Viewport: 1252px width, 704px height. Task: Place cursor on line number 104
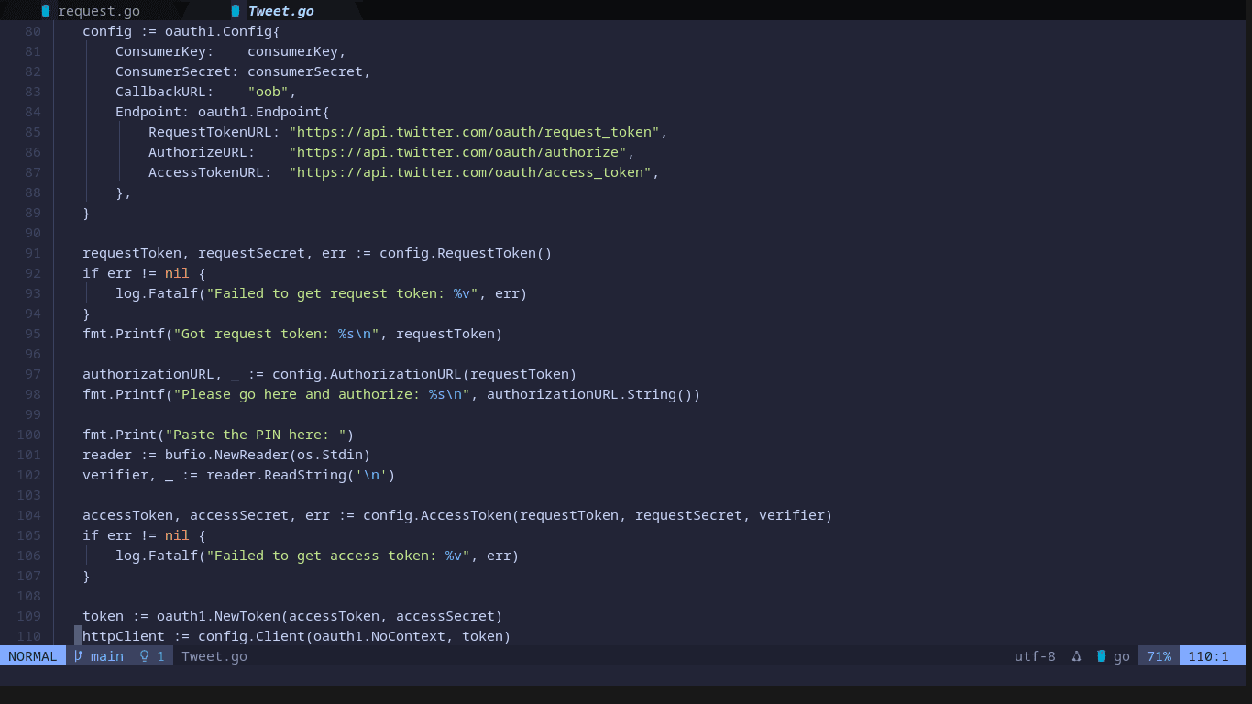click(x=28, y=515)
